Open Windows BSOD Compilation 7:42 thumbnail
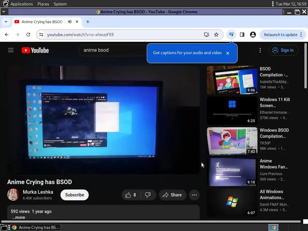 232,141
